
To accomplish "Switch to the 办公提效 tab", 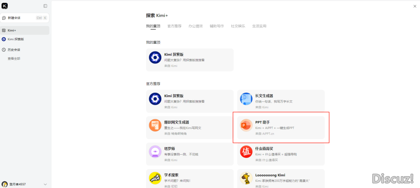I will pyautogui.click(x=196, y=26).
